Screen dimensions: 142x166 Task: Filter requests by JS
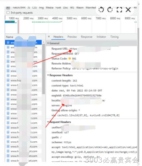tap(29, 8)
